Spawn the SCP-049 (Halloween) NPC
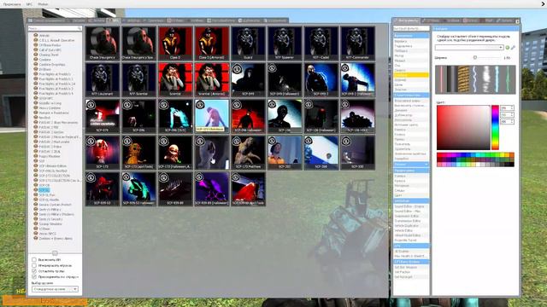Viewport: 547px width, 307px height. tap(285, 79)
